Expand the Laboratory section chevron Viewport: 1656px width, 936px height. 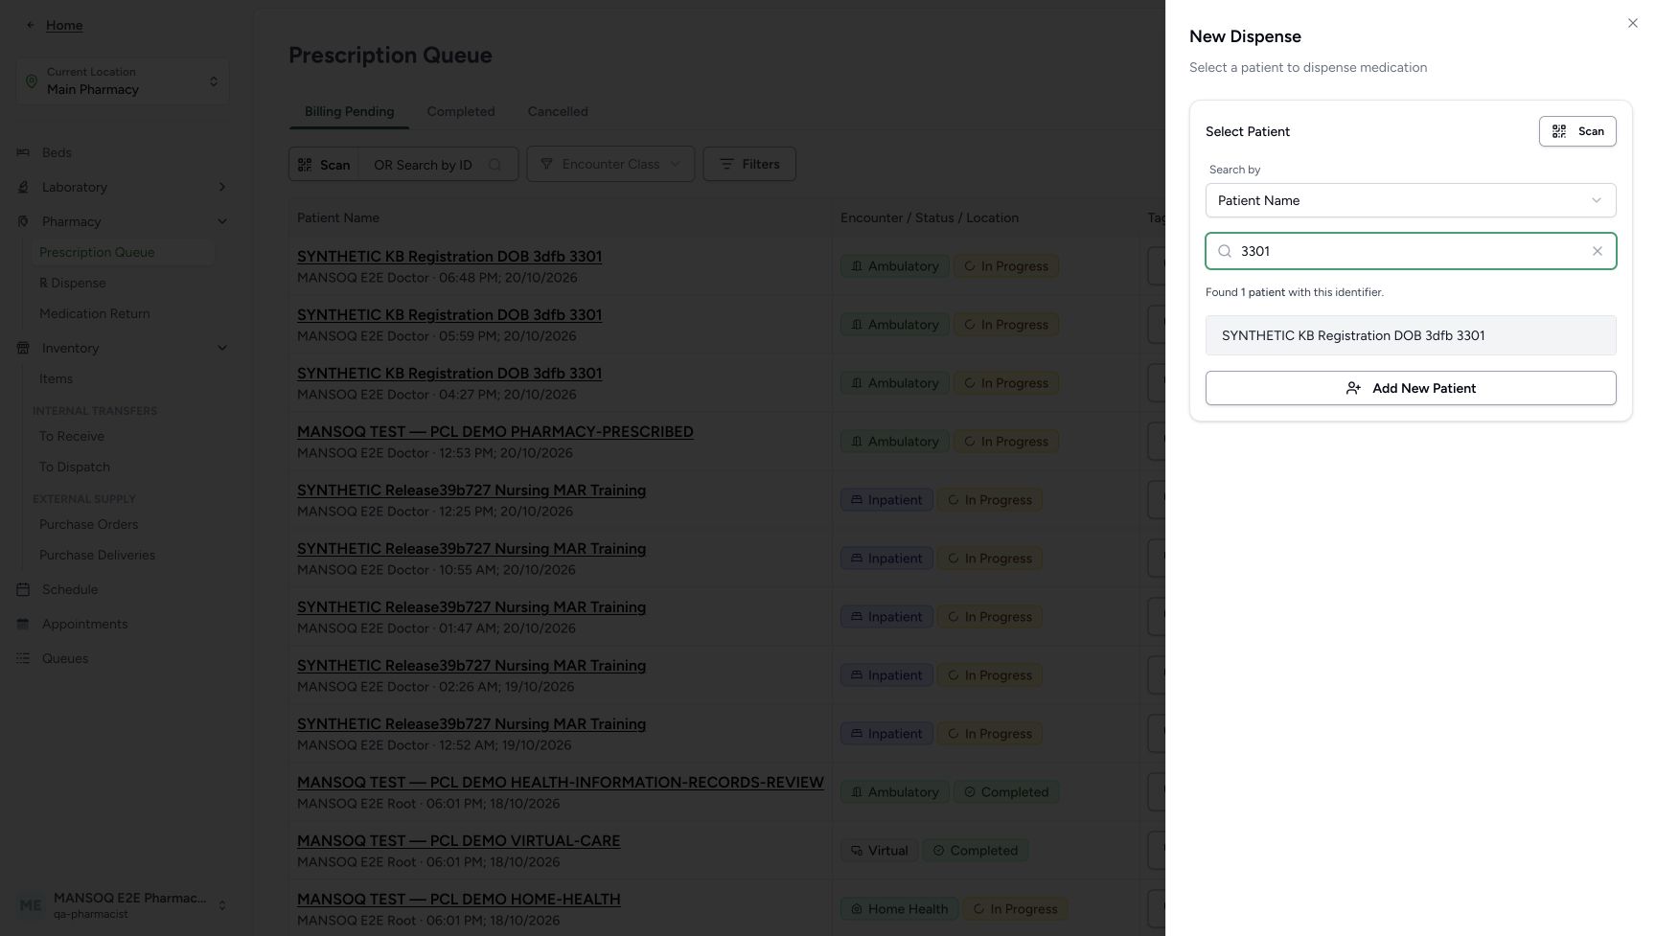coord(222,187)
